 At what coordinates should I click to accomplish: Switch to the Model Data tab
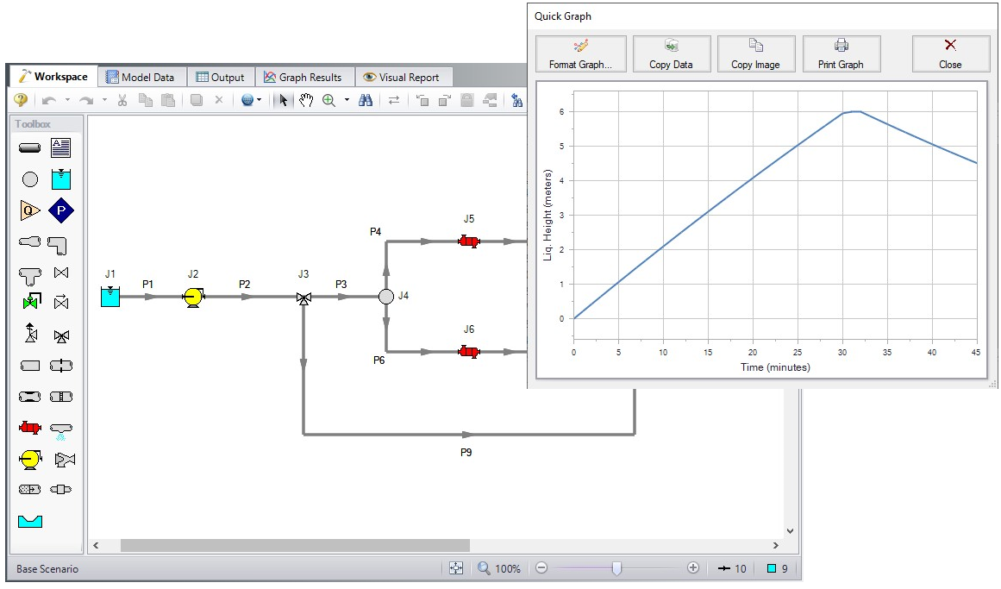pyautogui.click(x=141, y=77)
